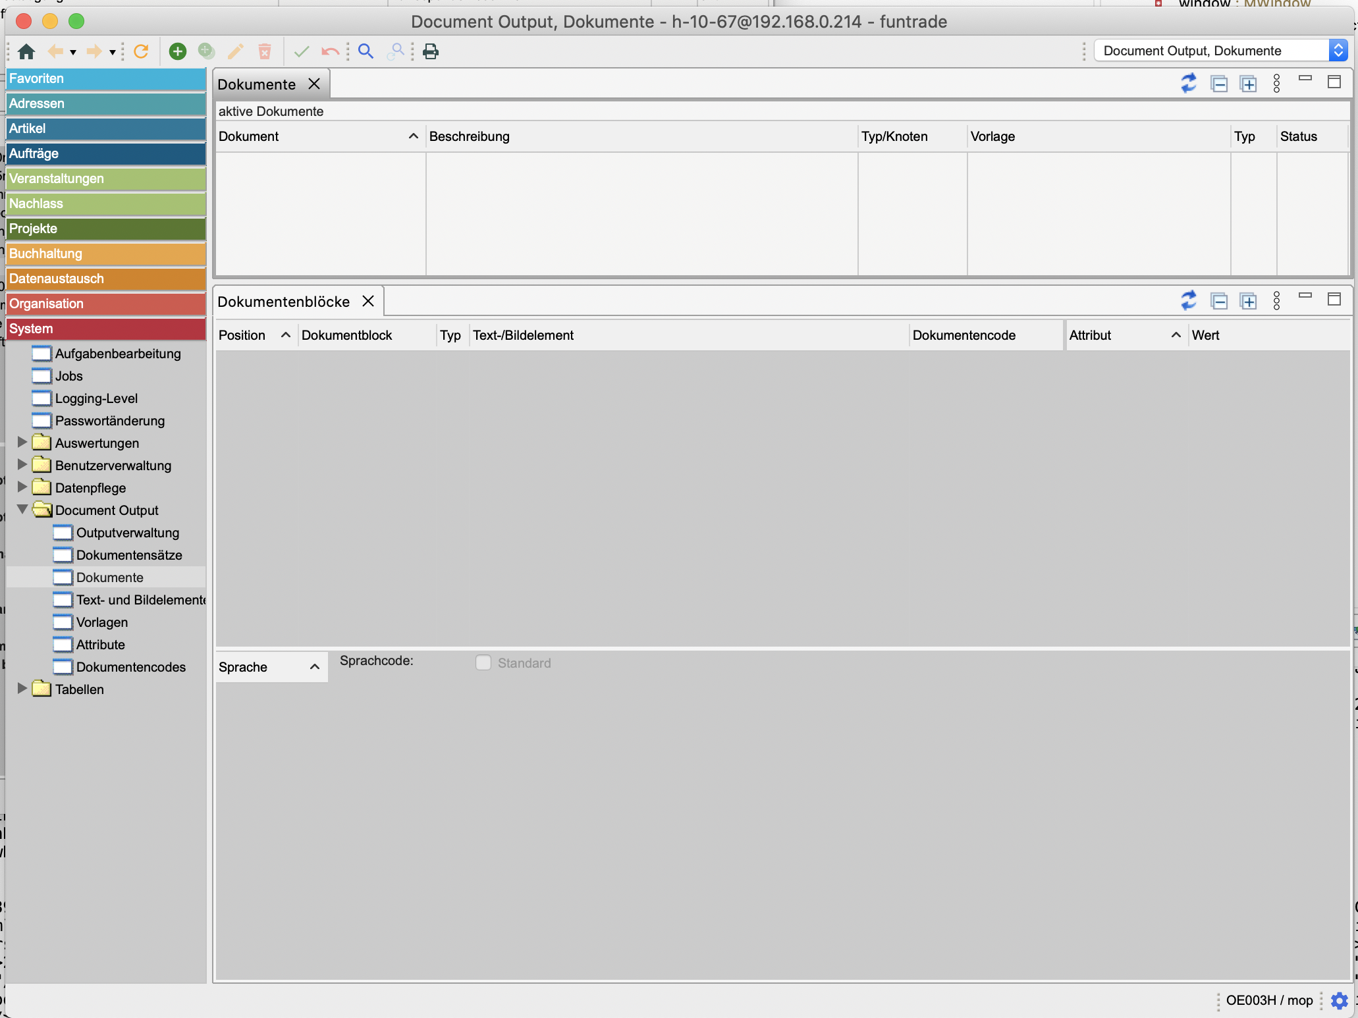Click the collapse-all icon in the Dokumente panel

tap(1218, 84)
